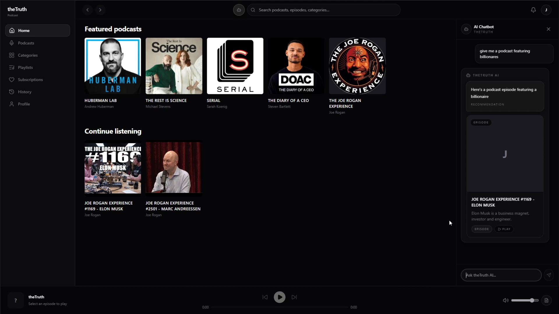The image size is (559, 314).
Task: Click the search magnifier icon
Action: point(253,10)
